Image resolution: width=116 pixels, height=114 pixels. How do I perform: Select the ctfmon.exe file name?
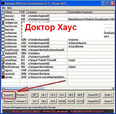click(10, 64)
